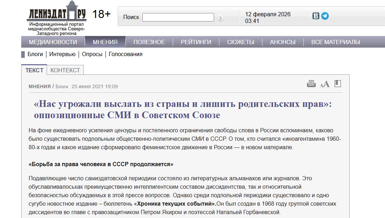The width and height of the screenshot is (385, 218).
Task: Go to the Опросы submenu link
Action: click(x=92, y=54)
